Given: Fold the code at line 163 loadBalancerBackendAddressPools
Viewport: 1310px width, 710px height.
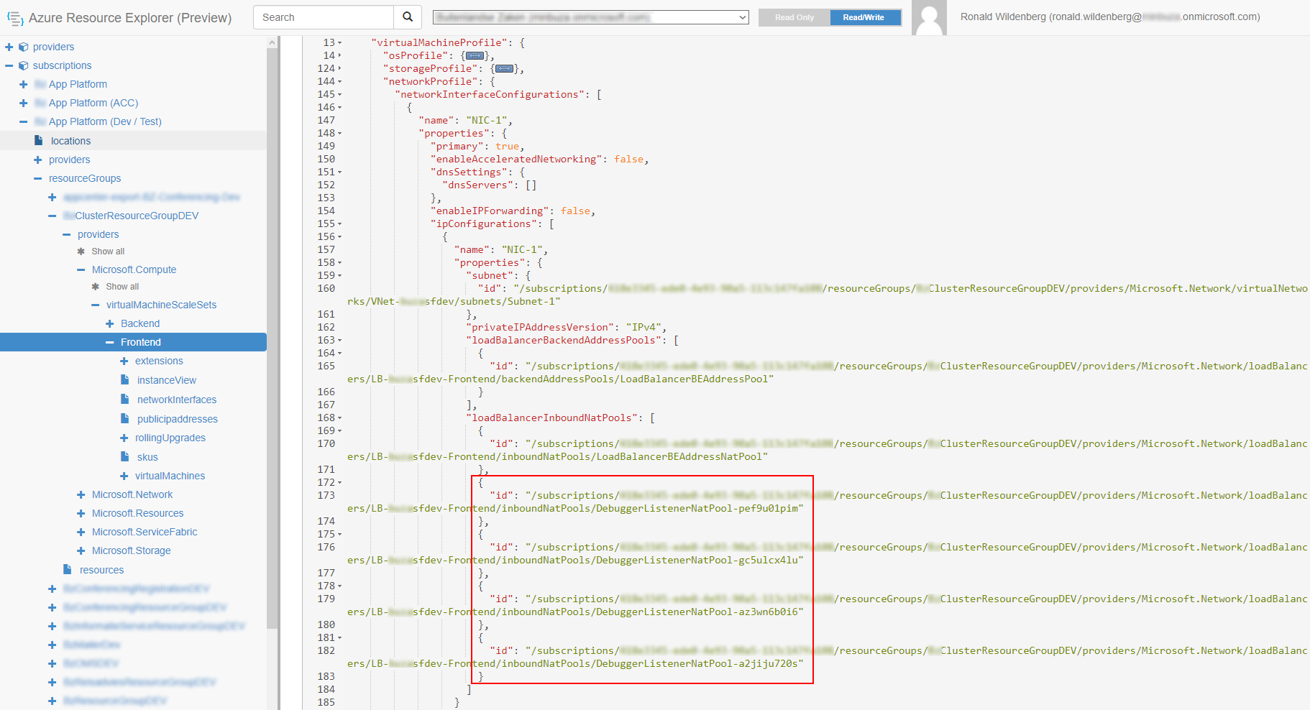Looking at the screenshot, I should coord(340,340).
